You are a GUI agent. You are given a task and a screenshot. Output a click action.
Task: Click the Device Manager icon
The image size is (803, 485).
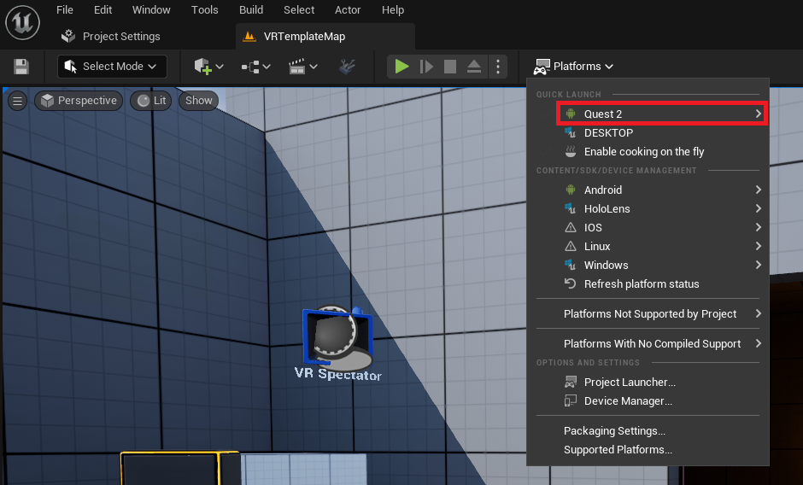571,401
